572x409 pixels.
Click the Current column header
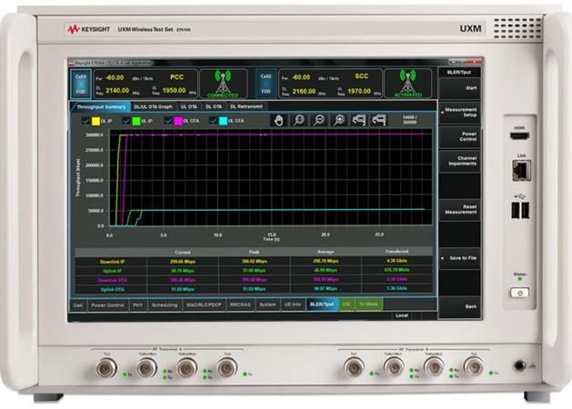(x=183, y=253)
